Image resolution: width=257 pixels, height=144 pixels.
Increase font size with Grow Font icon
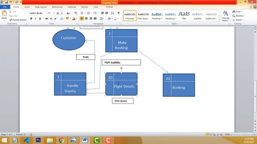point(58,13)
